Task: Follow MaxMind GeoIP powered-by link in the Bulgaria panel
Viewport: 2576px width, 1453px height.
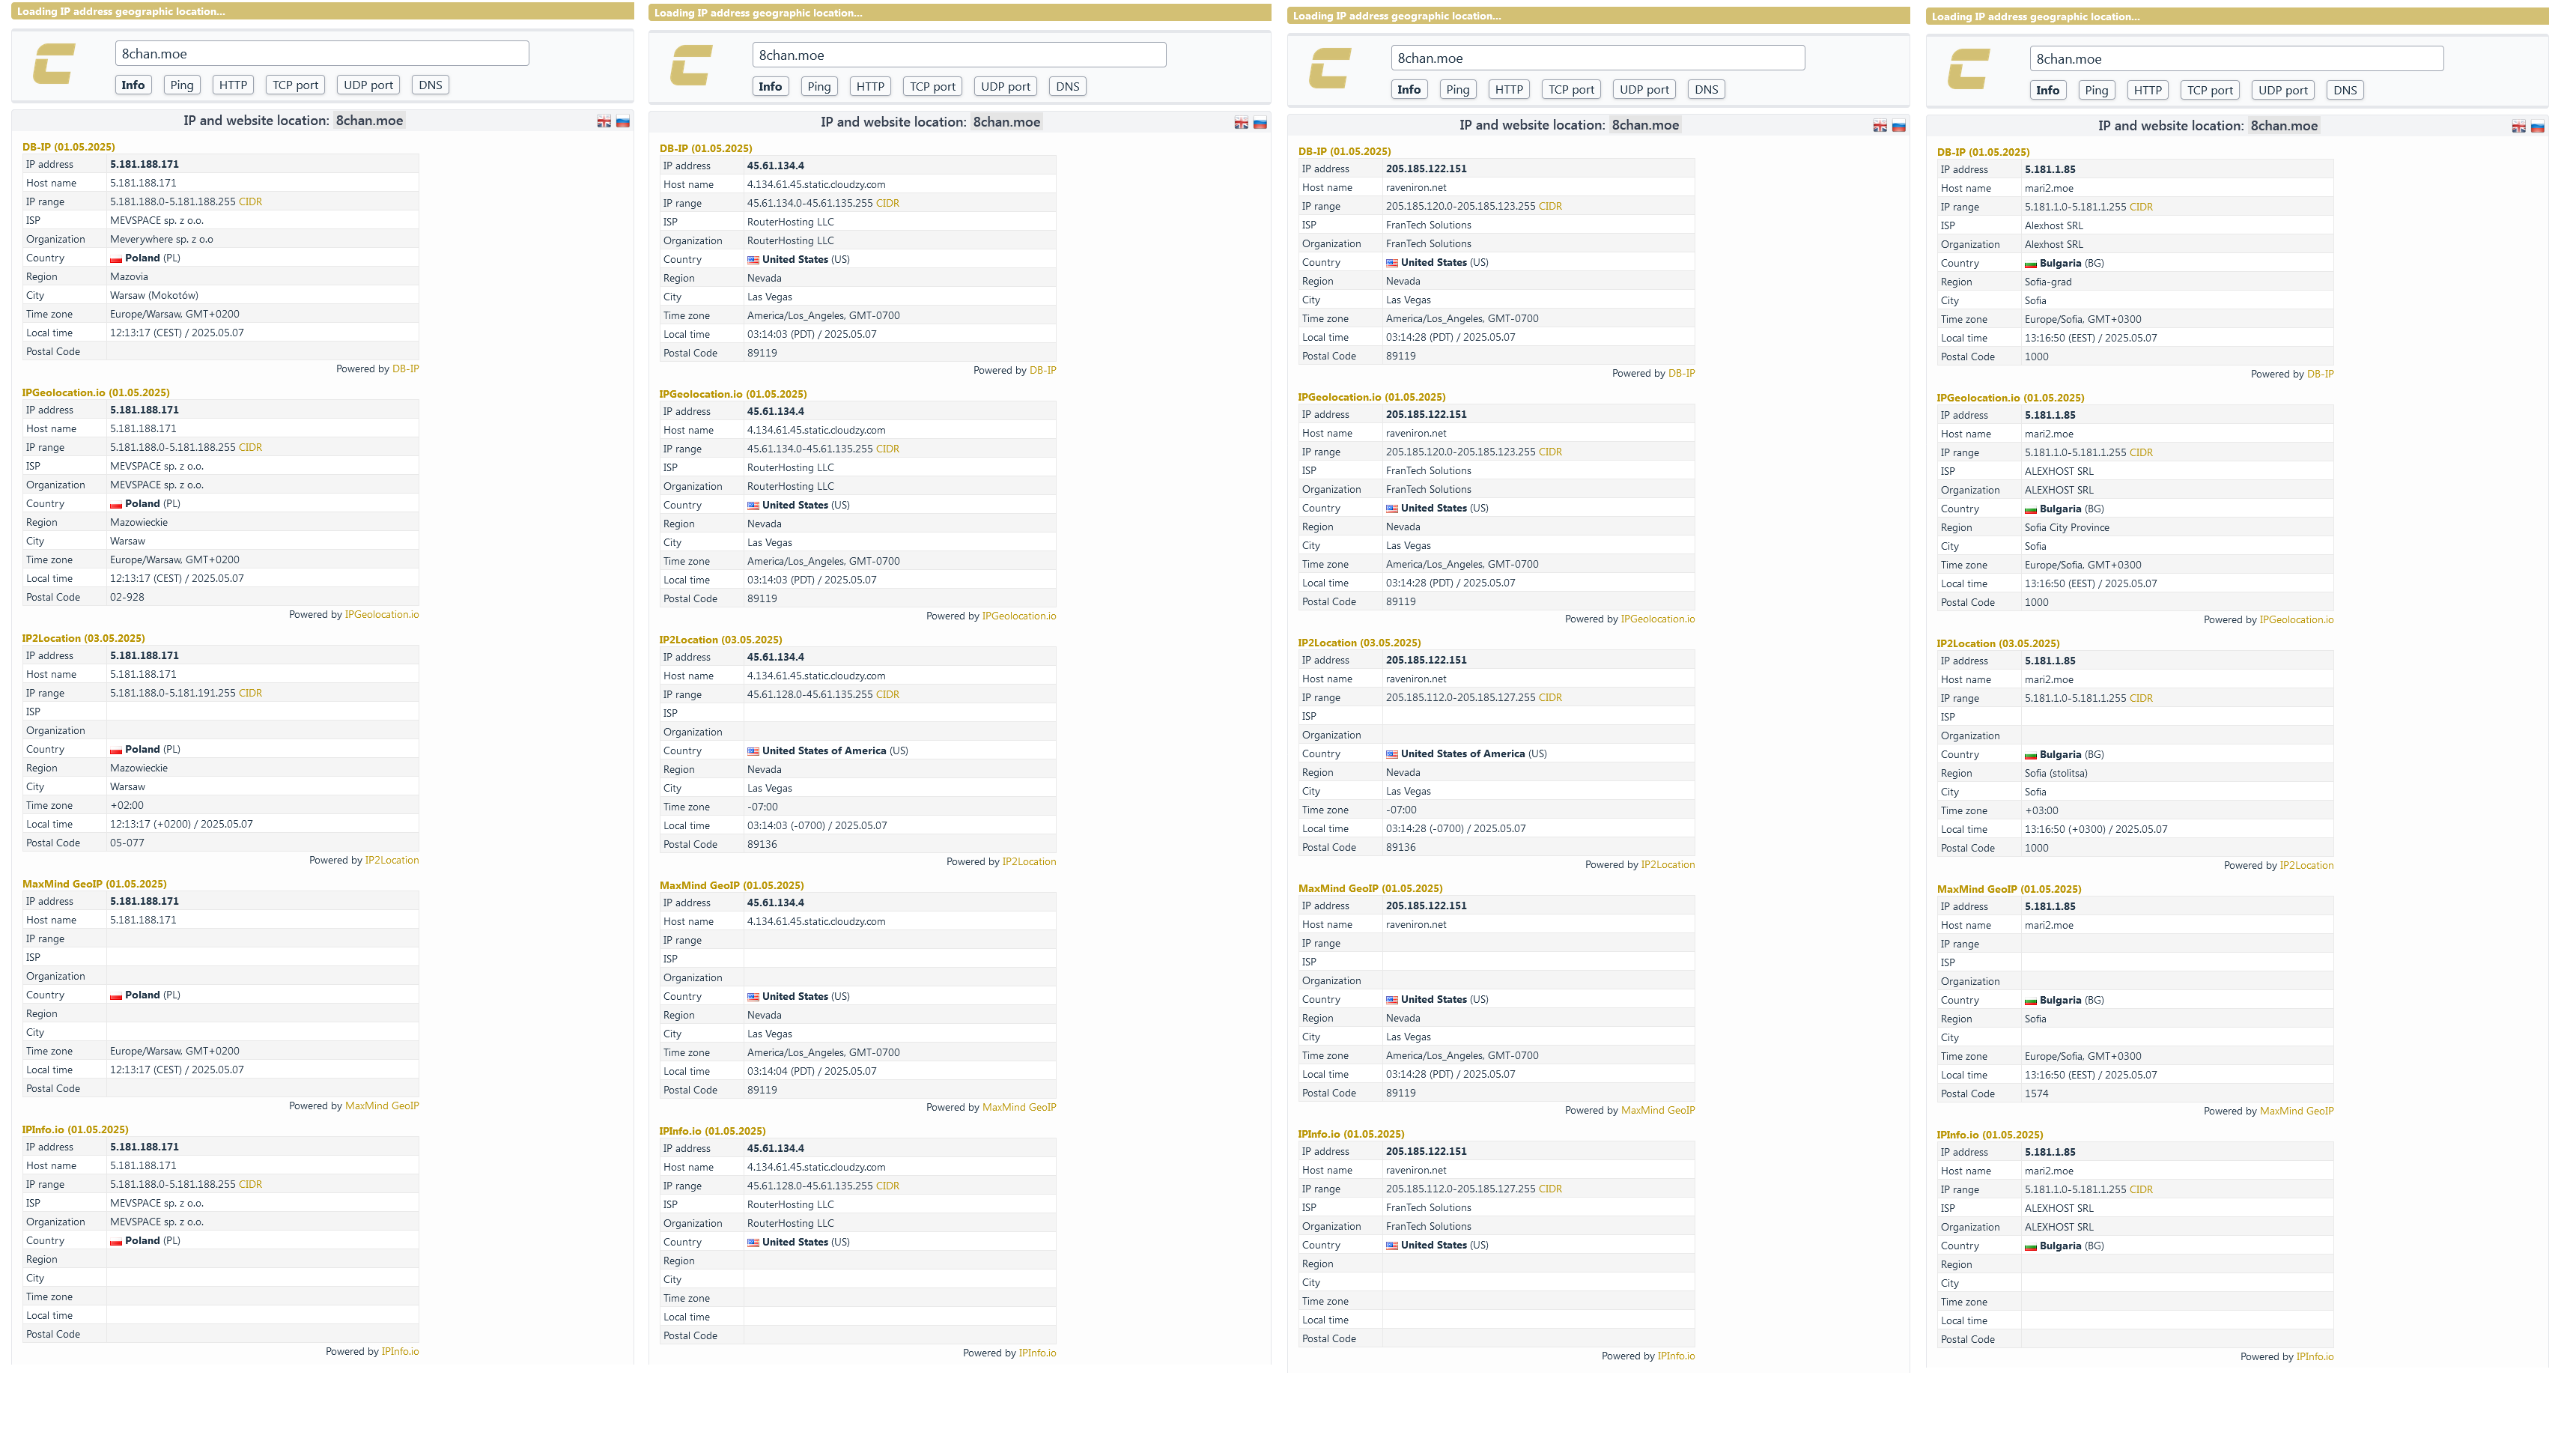Action: pyautogui.click(x=2297, y=1112)
